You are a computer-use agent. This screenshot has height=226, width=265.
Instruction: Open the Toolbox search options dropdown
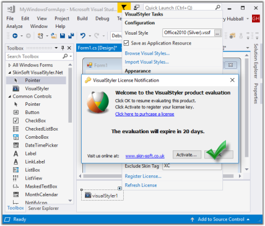pyautogui.click(x=71, y=56)
